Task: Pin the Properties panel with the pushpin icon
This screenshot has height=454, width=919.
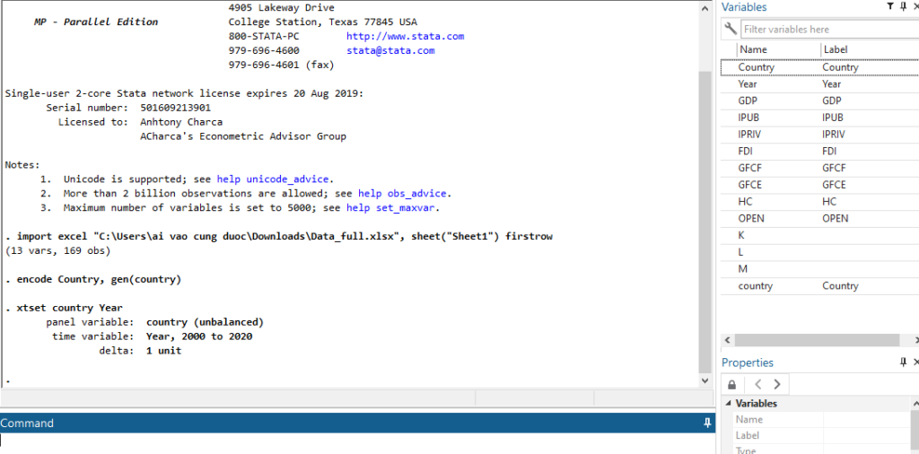Action: (x=903, y=362)
